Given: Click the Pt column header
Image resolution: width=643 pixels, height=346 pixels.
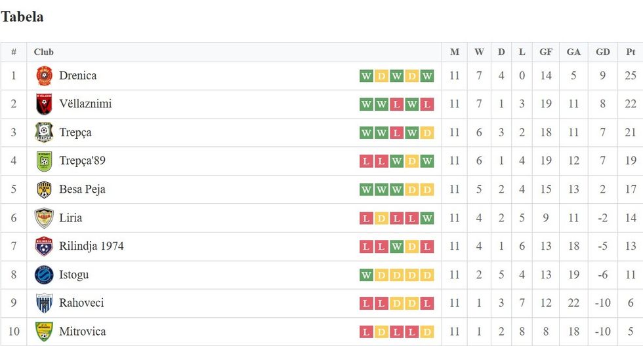Looking at the screenshot, I should coord(631,52).
